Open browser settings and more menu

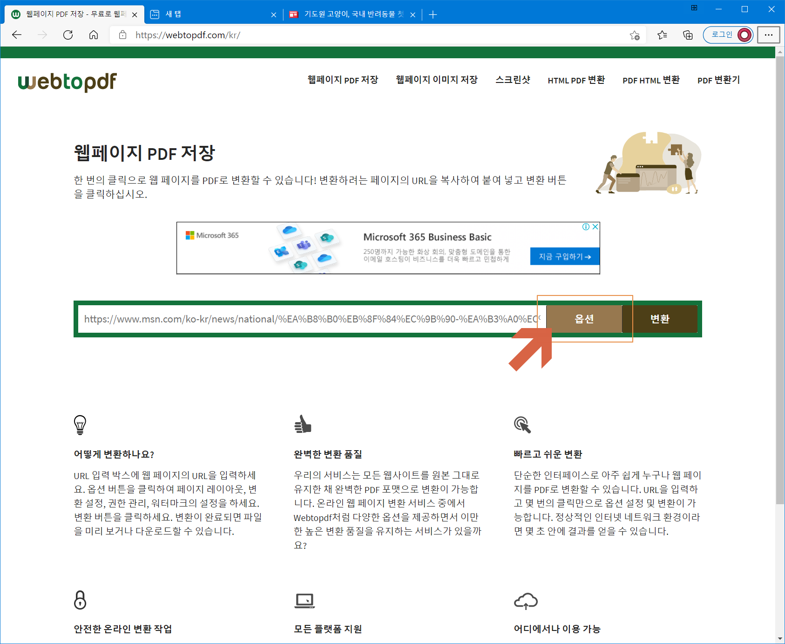pos(768,35)
